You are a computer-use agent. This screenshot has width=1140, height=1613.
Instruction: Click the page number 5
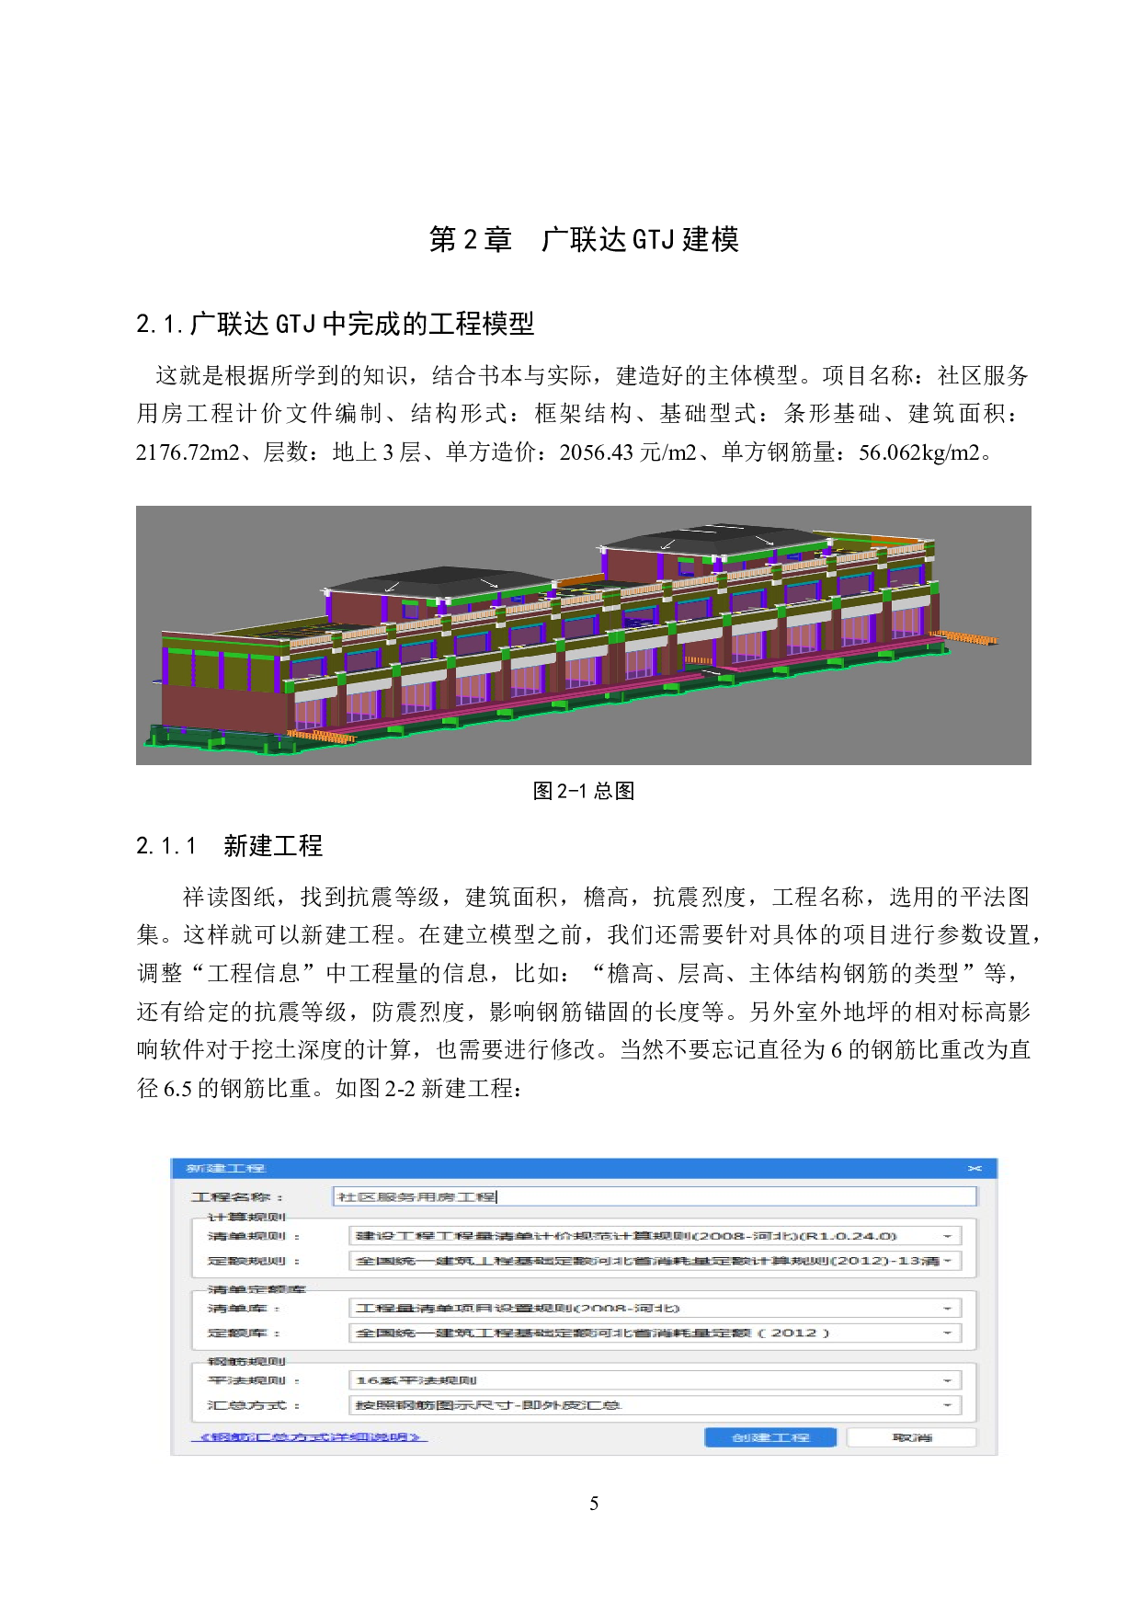[x=594, y=1504]
